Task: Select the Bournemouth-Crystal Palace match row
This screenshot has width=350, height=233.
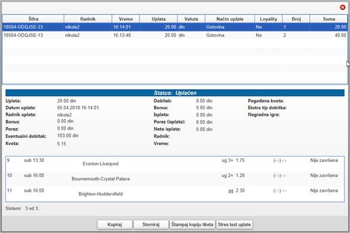Action: (x=175, y=179)
